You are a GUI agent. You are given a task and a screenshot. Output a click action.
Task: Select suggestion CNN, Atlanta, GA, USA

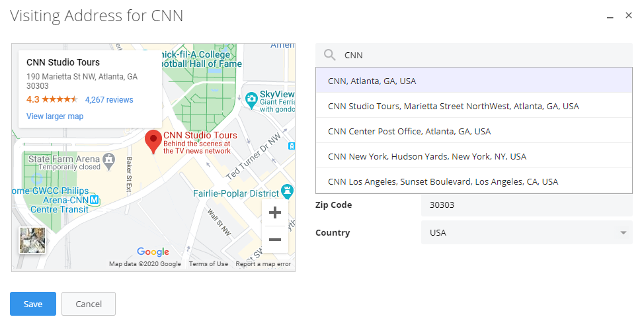pos(474,80)
